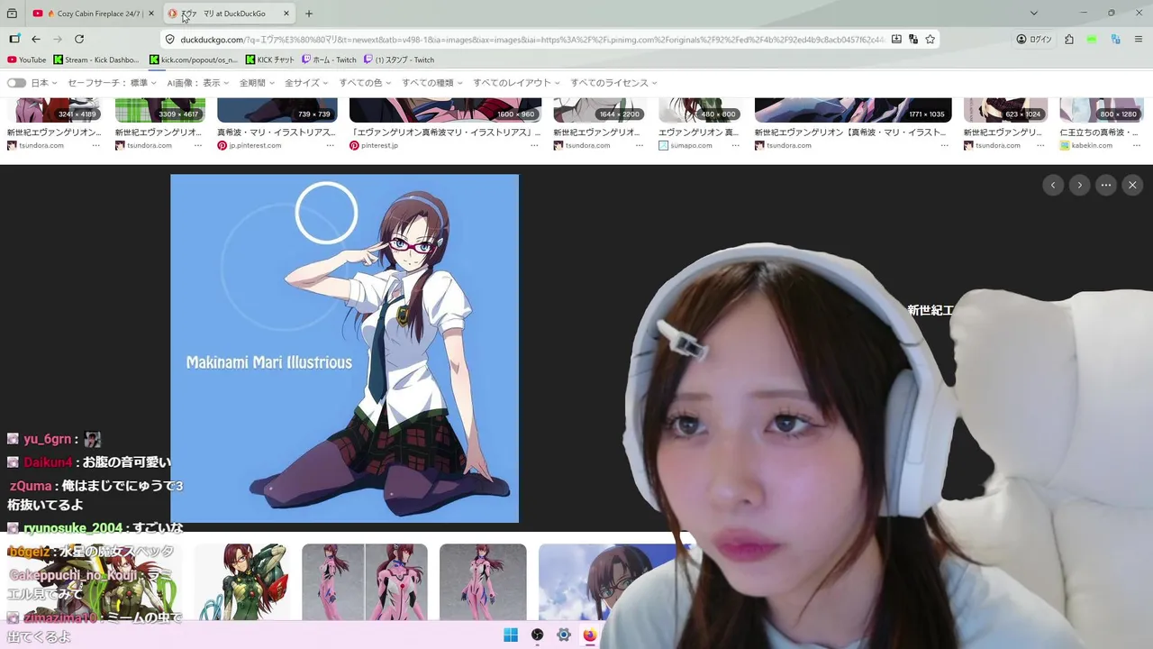Open KICK チャット bookmark
The height and width of the screenshot is (649, 1153).
click(269, 59)
